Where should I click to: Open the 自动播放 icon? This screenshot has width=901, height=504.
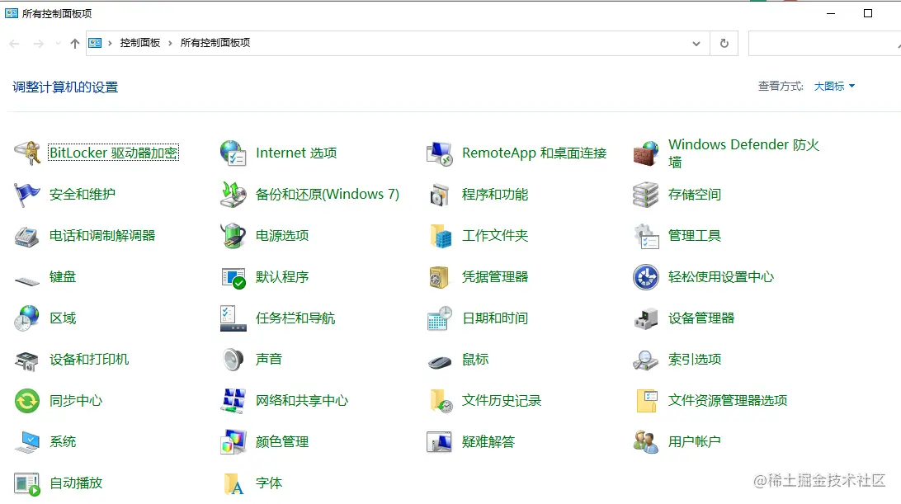[27, 484]
